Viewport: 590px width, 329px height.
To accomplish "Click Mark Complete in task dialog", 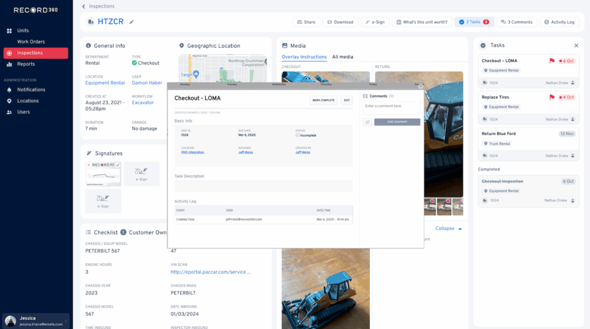I will [x=323, y=100].
